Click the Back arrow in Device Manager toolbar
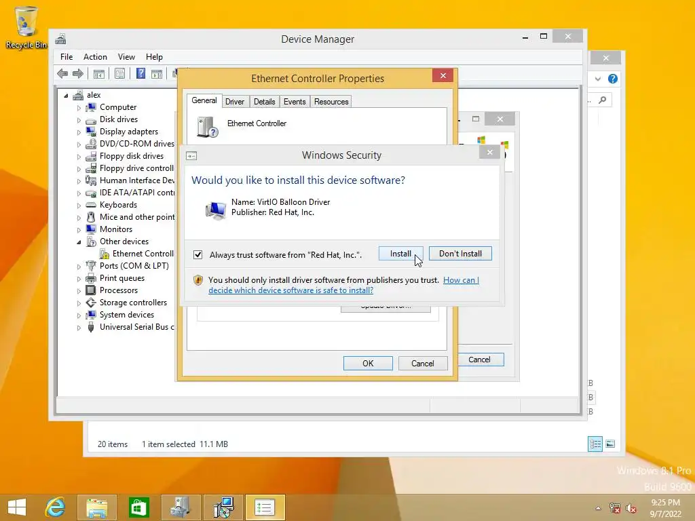This screenshot has width=695, height=521. pyautogui.click(x=62, y=73)
